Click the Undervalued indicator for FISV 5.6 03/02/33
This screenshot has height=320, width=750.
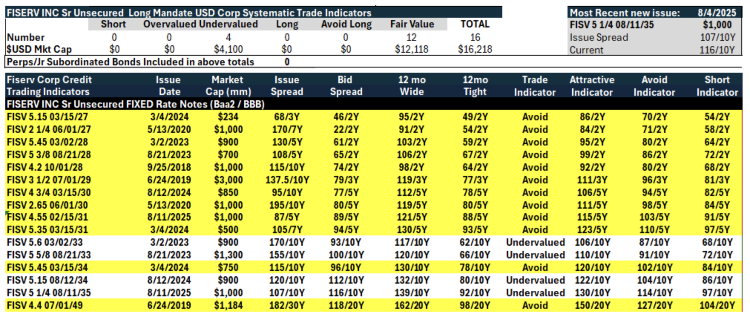click(535, 242)
